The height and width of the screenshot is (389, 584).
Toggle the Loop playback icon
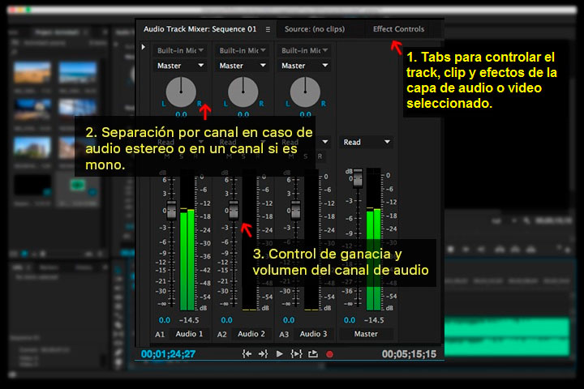click(313, 354)
